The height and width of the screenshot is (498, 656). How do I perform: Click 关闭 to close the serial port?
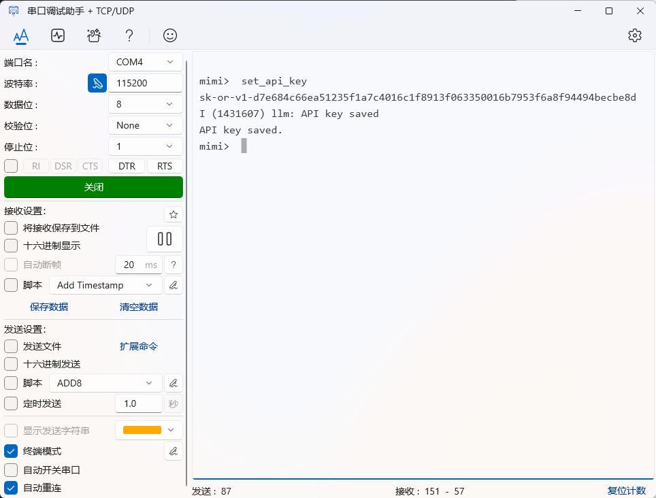click(93, 186)
